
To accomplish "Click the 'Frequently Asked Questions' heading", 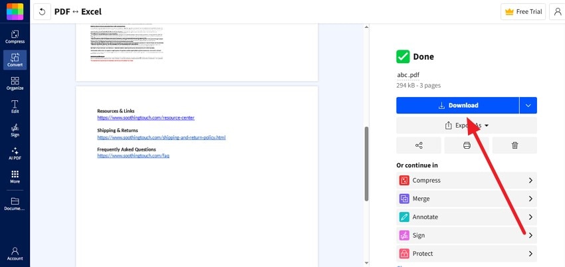I will click(x=126, y=149).
